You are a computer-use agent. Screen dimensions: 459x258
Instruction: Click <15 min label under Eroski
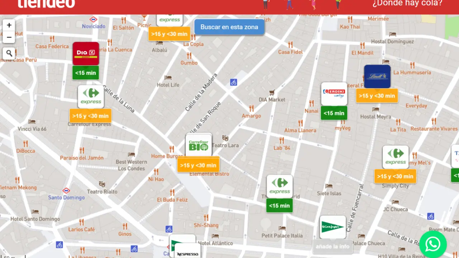(334, 113)
